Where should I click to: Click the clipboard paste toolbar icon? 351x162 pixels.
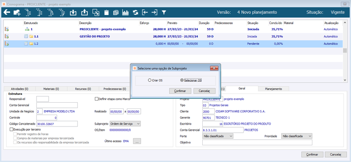[107, 13]
